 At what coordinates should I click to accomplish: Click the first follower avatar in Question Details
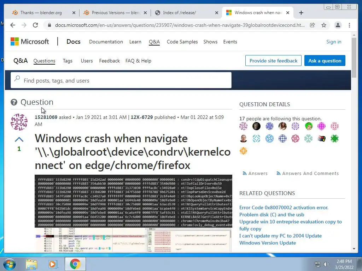tap(243, 126)
